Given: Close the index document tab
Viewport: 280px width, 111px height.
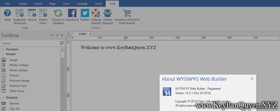Looking at the screenshot, I should 91,34.
